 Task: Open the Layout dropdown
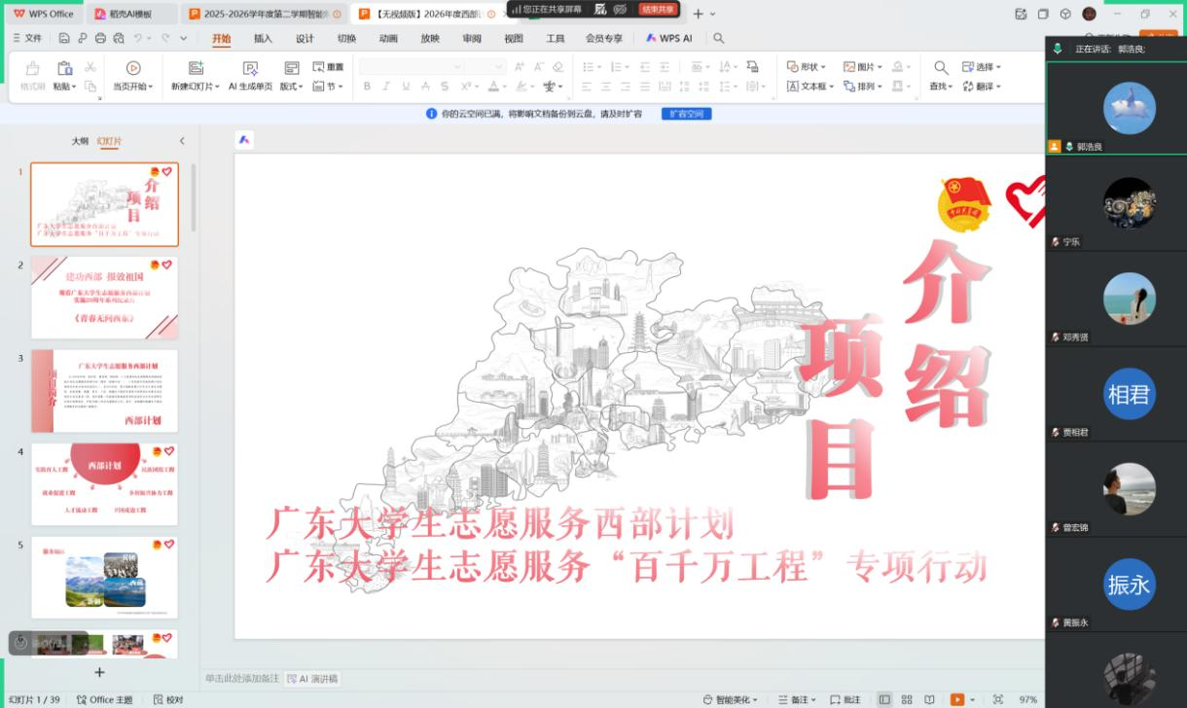coord(291,87)
